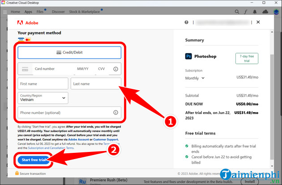Viewport: 282px width, 185px height.
Task: Click the Mastercard logo
Action: (28, 39)
